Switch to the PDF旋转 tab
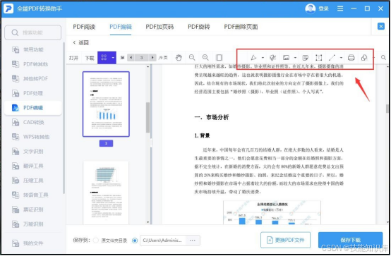The image size is (391, 256). point(199,27)
